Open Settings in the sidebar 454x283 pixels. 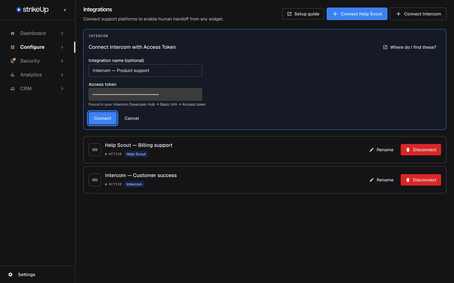[x=22, y=274]
